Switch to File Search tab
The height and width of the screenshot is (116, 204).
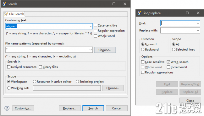pos(14,14)
